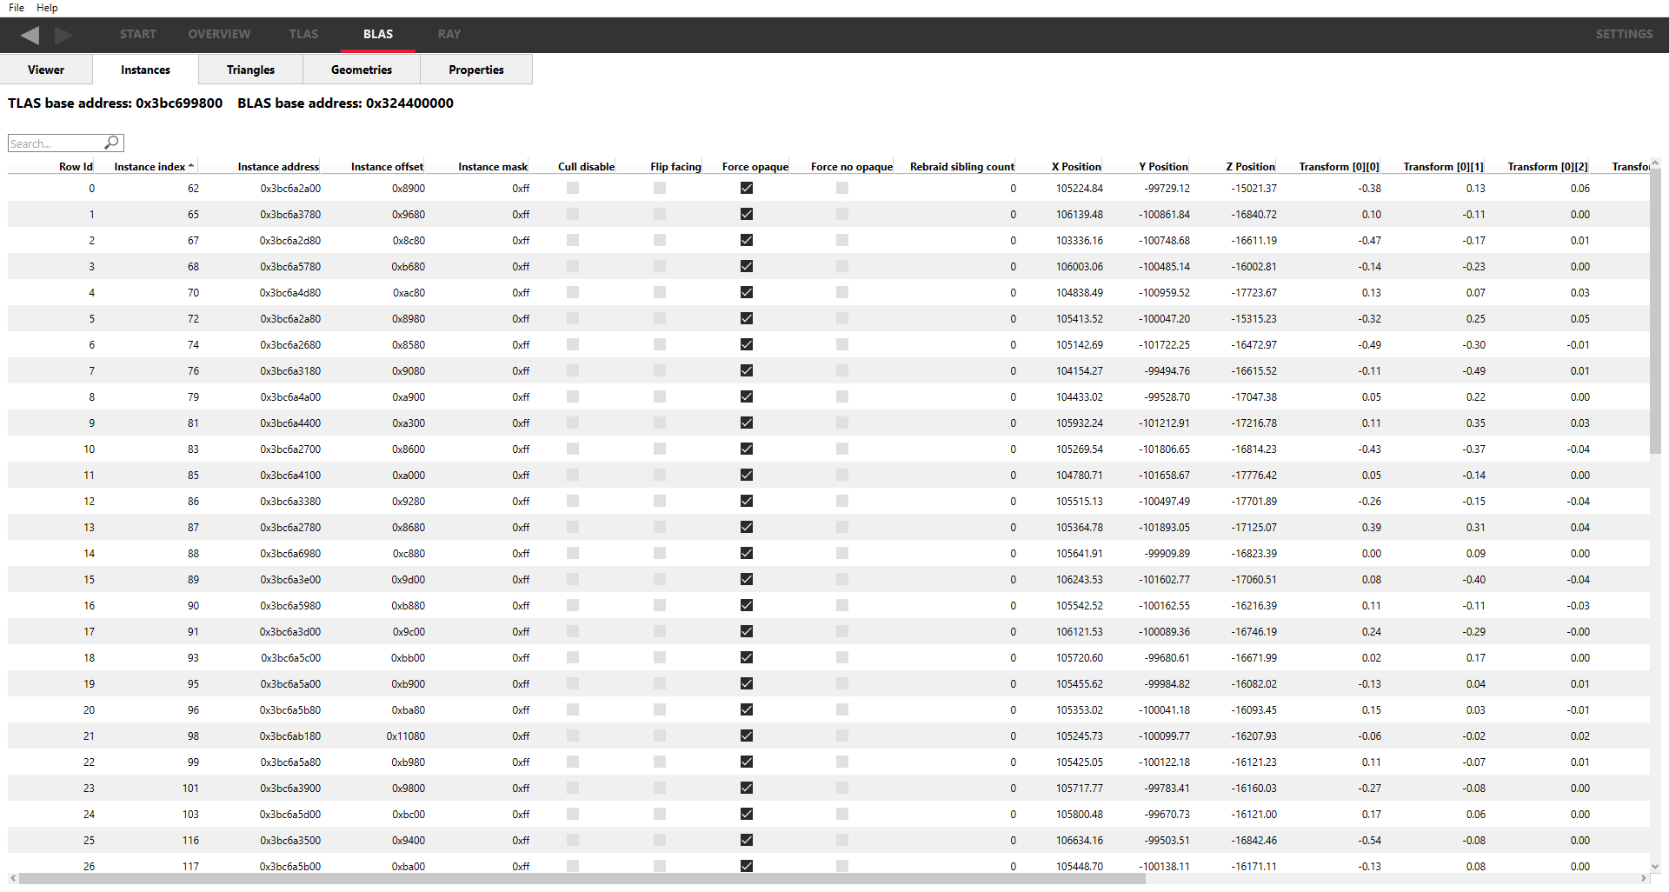Sort table by Instance address header
The height and width of the screenshot is (892, 1669).
[x=278, y=167]
